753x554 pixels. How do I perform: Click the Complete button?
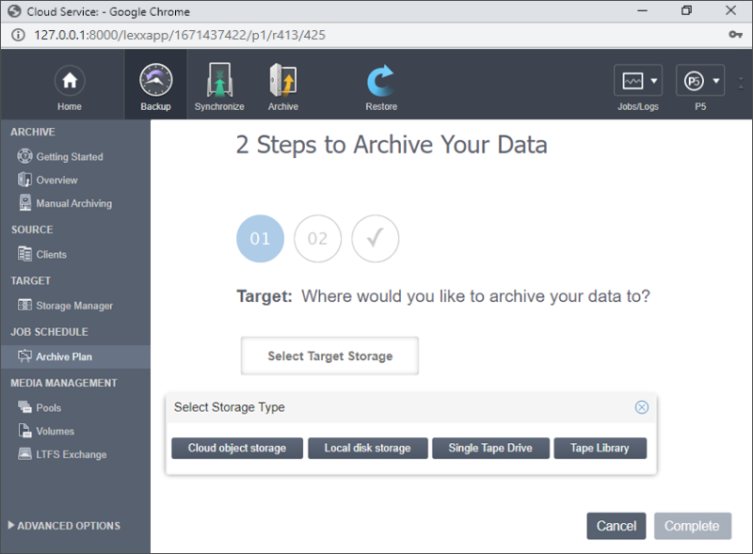[692, 526]
